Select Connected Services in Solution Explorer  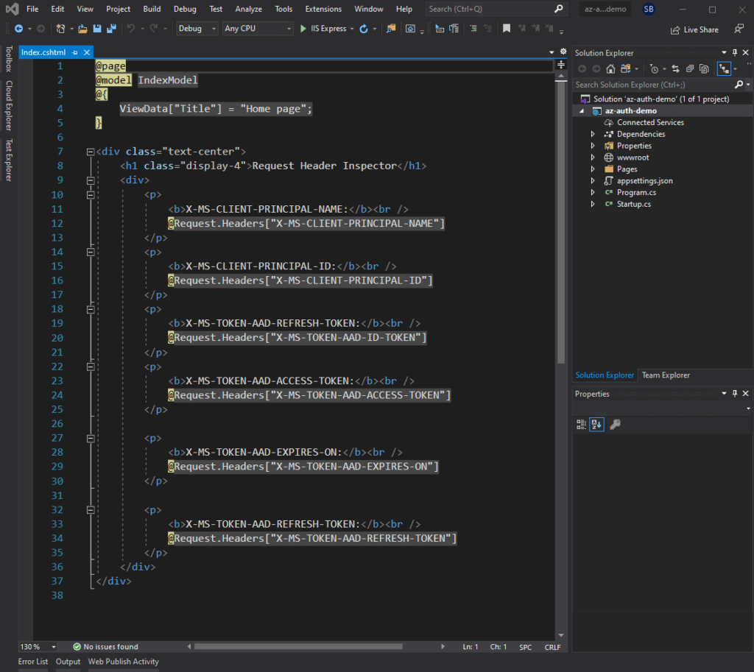coord(650,123)
